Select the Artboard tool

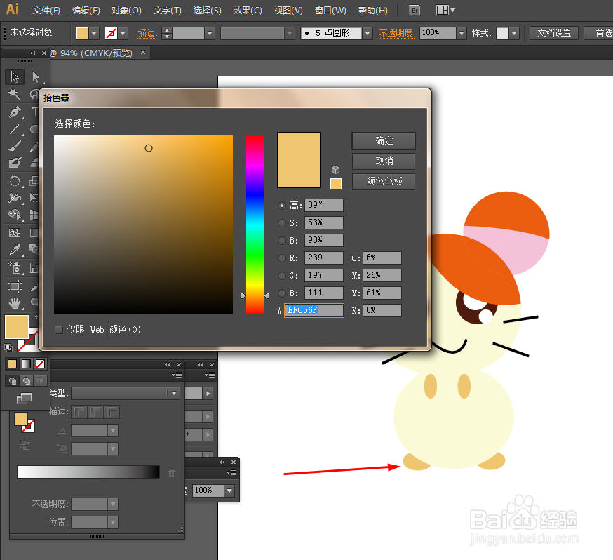(x=15, y=286)
